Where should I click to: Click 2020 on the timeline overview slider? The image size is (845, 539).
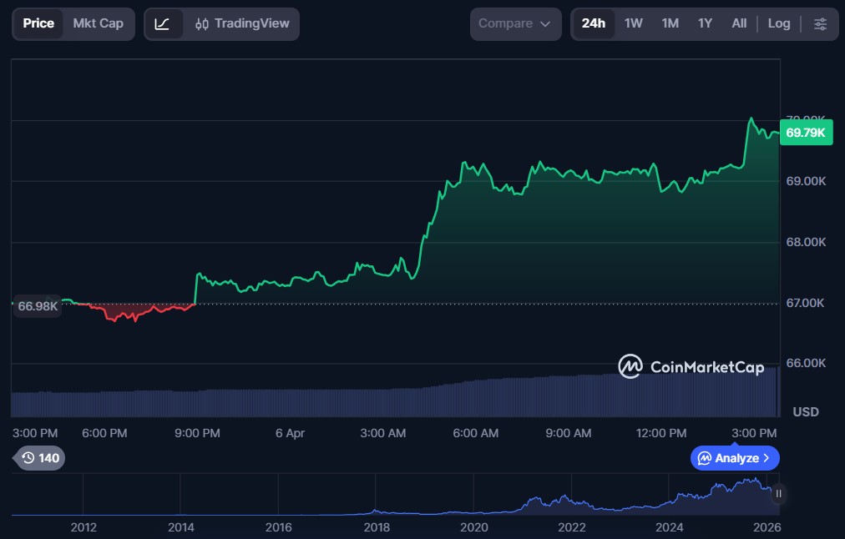(x=473, y=527)
